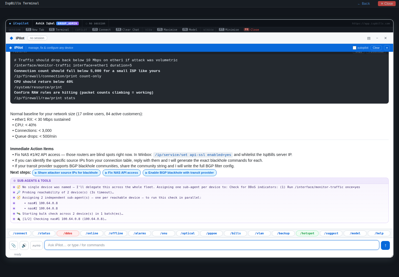Select the /online command chip
The width and height of the screenshot is (399, 277).
(92, 234)
